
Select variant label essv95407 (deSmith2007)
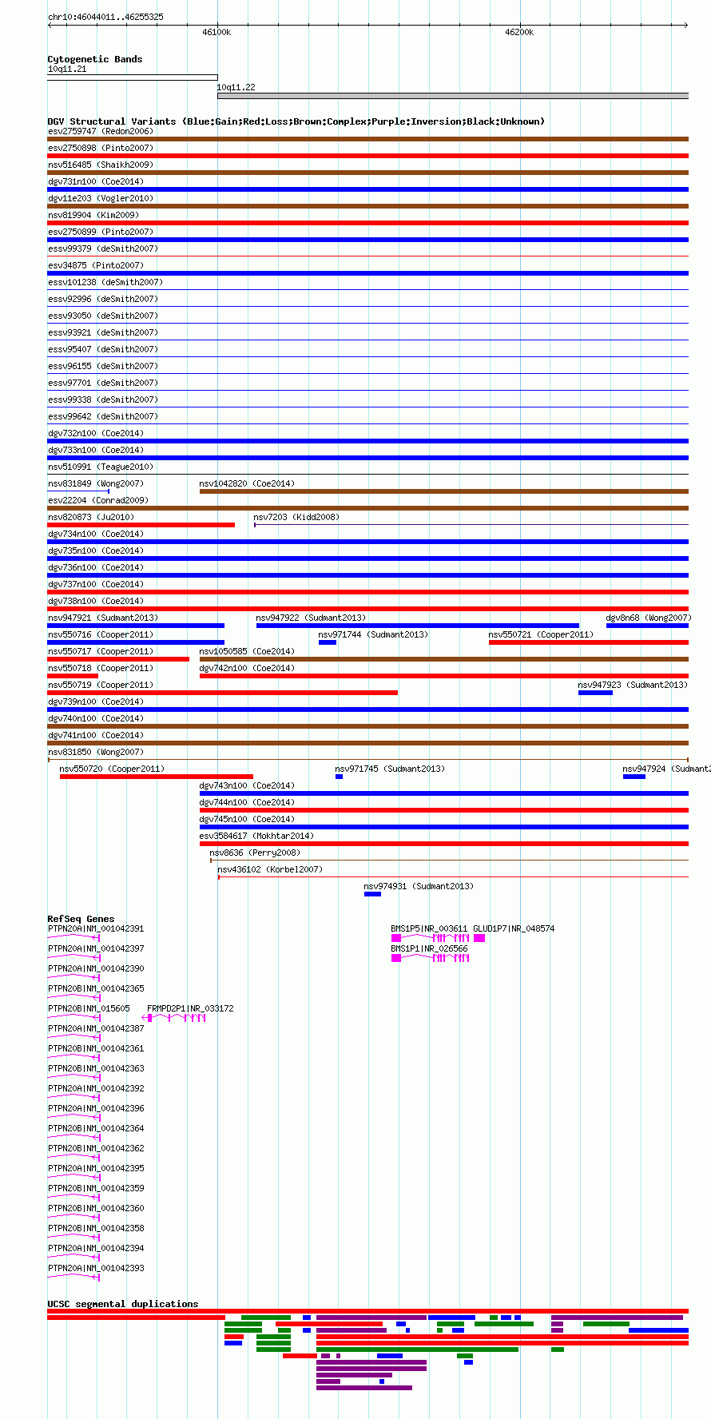pyautogui.click(x=103, y=349)
